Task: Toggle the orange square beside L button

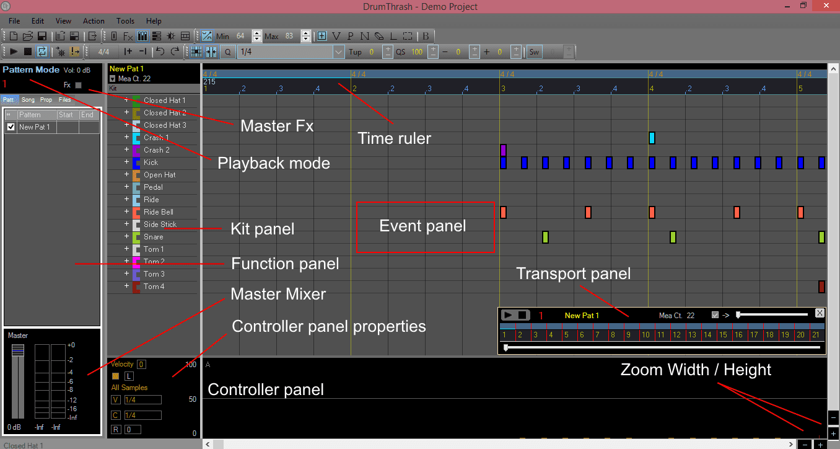Action: pos(115,376)
